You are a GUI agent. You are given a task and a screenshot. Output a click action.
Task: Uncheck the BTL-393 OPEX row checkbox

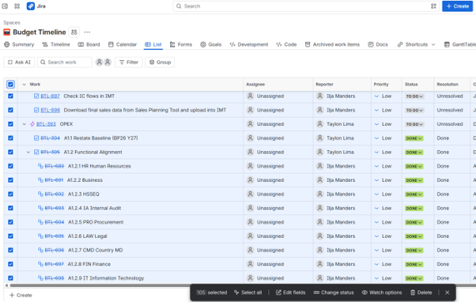point(10,124)
